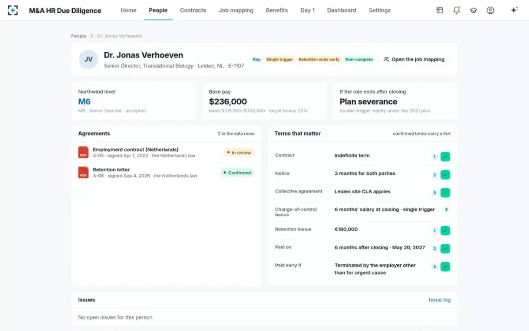Viewport: 529px width, 331px height.
Task: Toggle the confirmed tick for Contract term
Action: pos(445,157)
